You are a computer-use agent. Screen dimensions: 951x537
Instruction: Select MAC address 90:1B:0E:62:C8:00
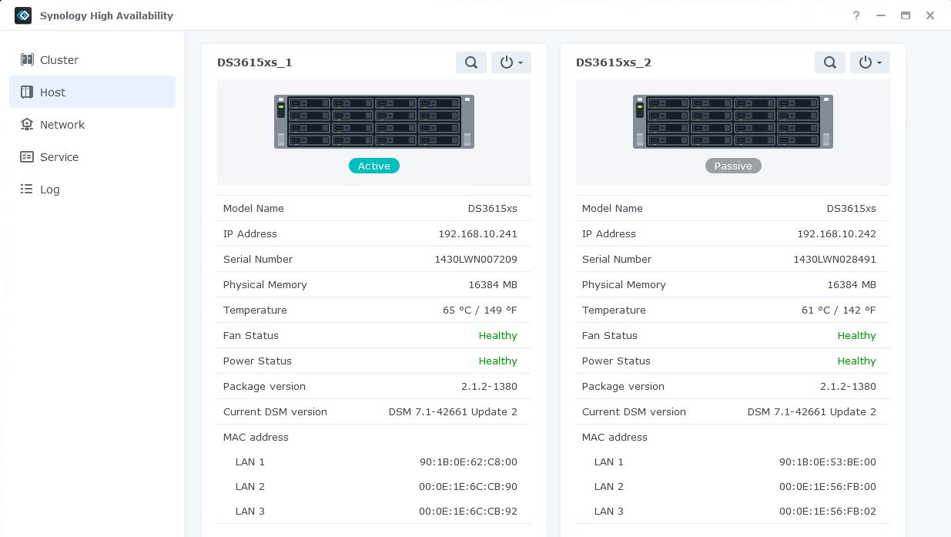(468, 461)
